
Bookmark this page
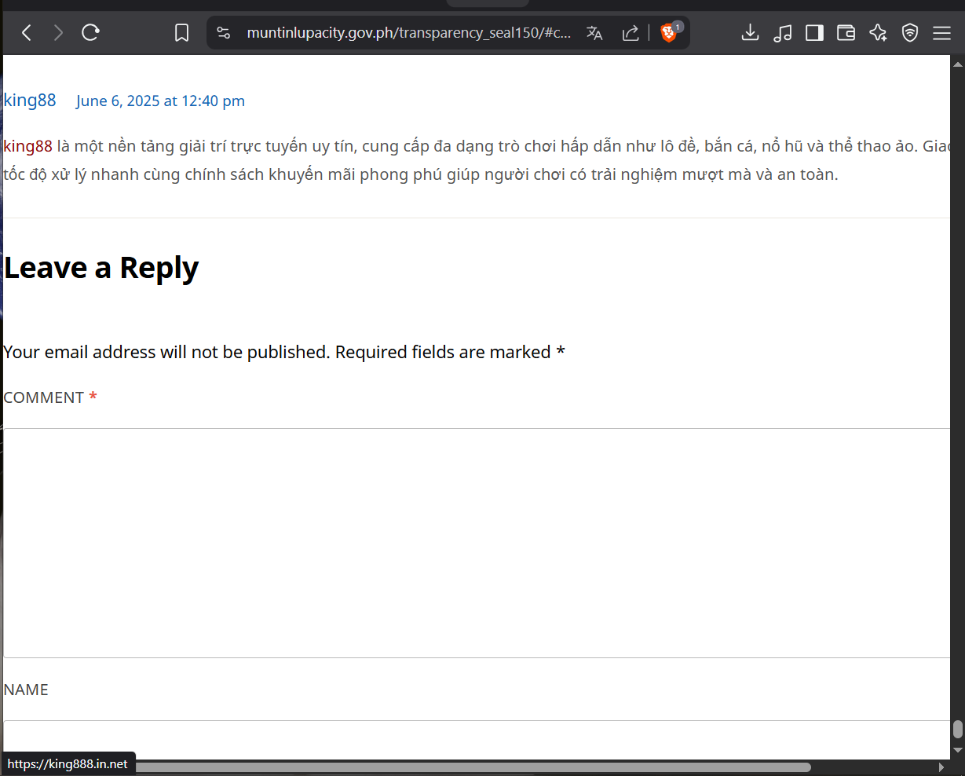(181, 32)
